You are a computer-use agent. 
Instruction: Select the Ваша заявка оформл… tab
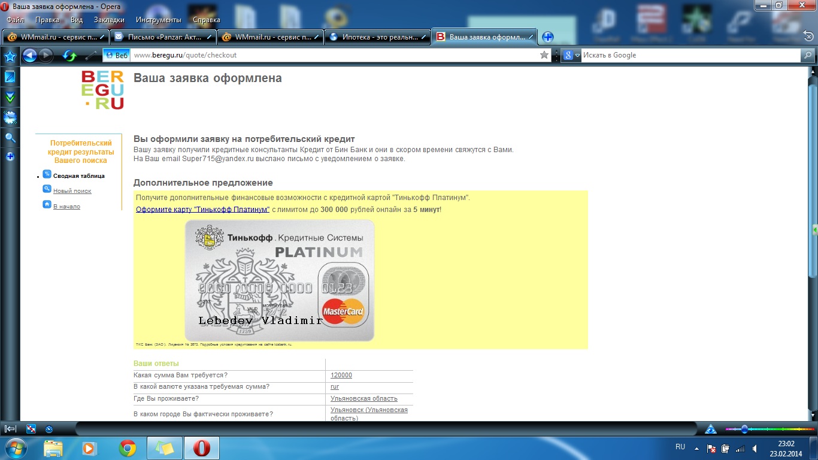pyautogui.click(x=484, y=37)
